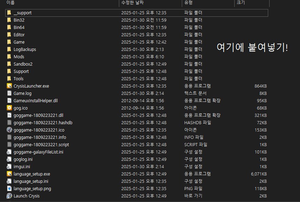The width and height of the screenshot is (300, 202).
Task: Click the Bin64 folder icon
Action: pyautogui.click(x=9, y=27)
